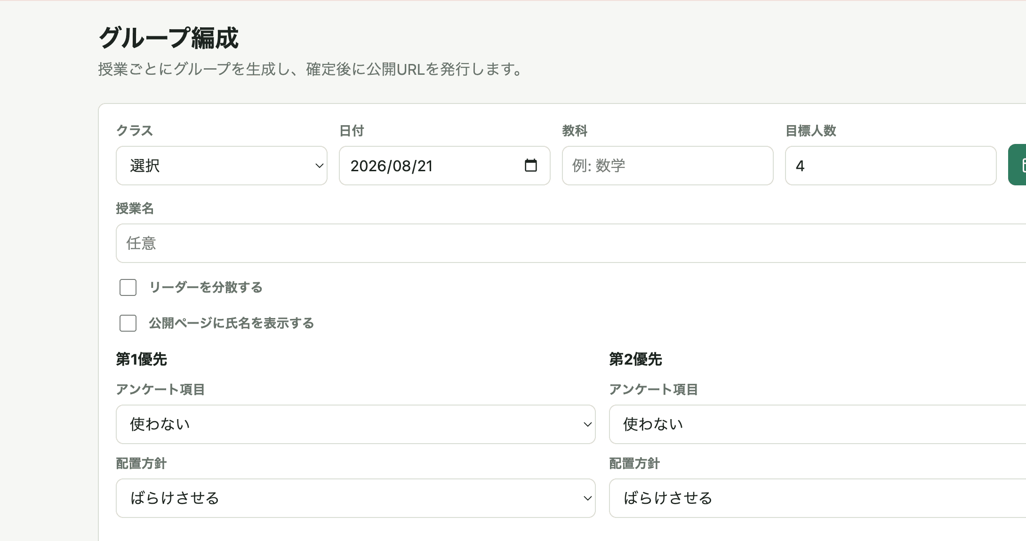Focus the 教科 input field
The height and width of the screenshot is (541, 1026).
coord(668,166)
